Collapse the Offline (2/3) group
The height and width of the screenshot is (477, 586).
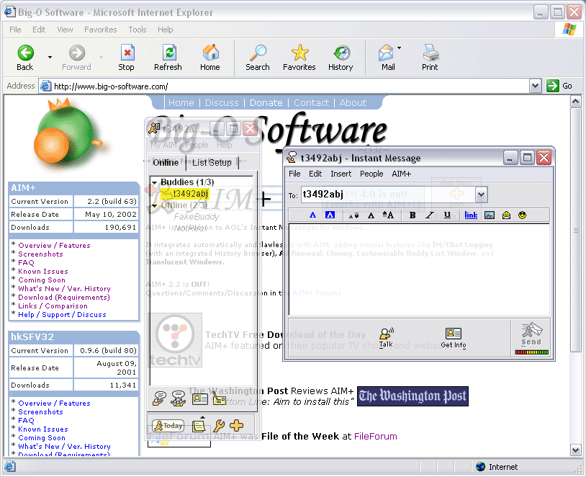point(154,206)
